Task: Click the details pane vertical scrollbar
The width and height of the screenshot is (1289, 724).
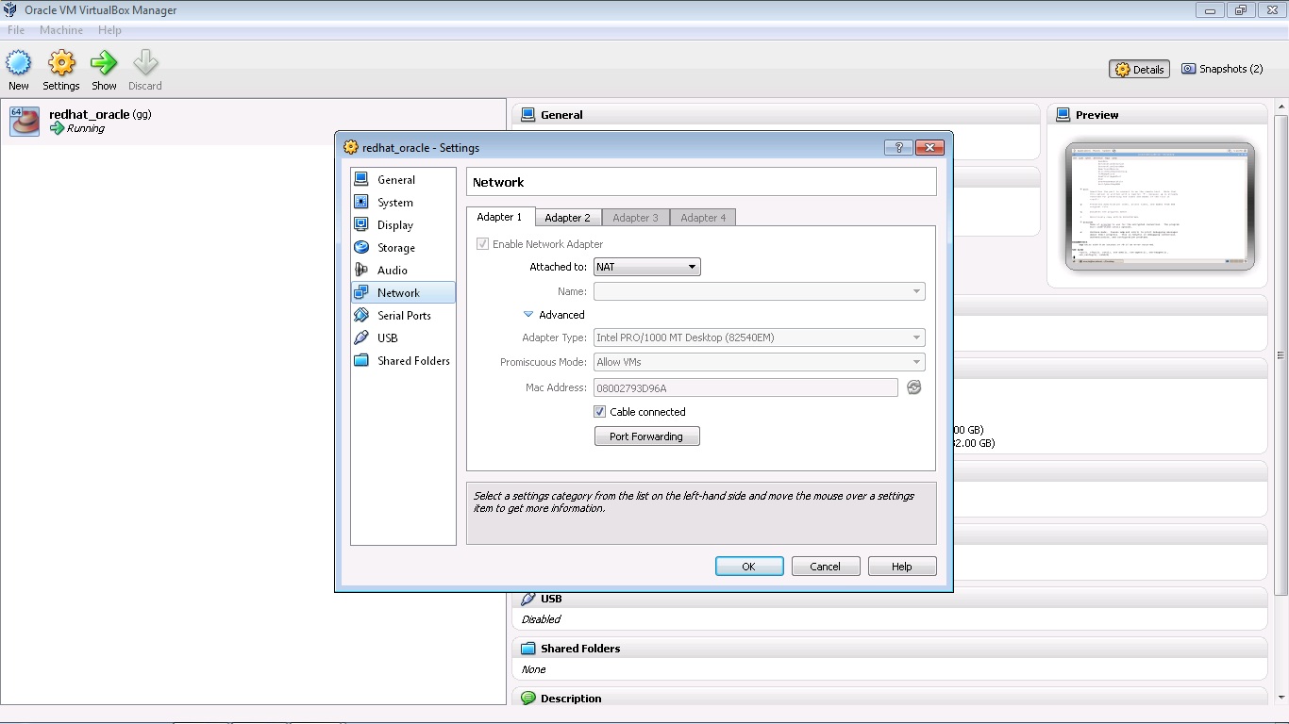Action: tap(1281, 355)
